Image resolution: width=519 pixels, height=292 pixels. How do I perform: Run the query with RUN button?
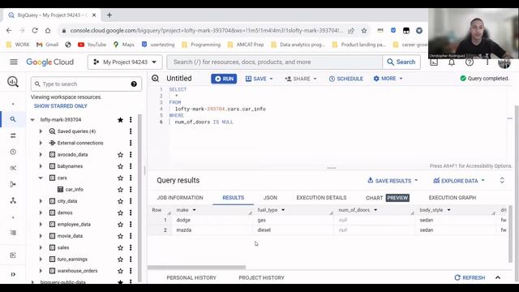pos(224,79)
